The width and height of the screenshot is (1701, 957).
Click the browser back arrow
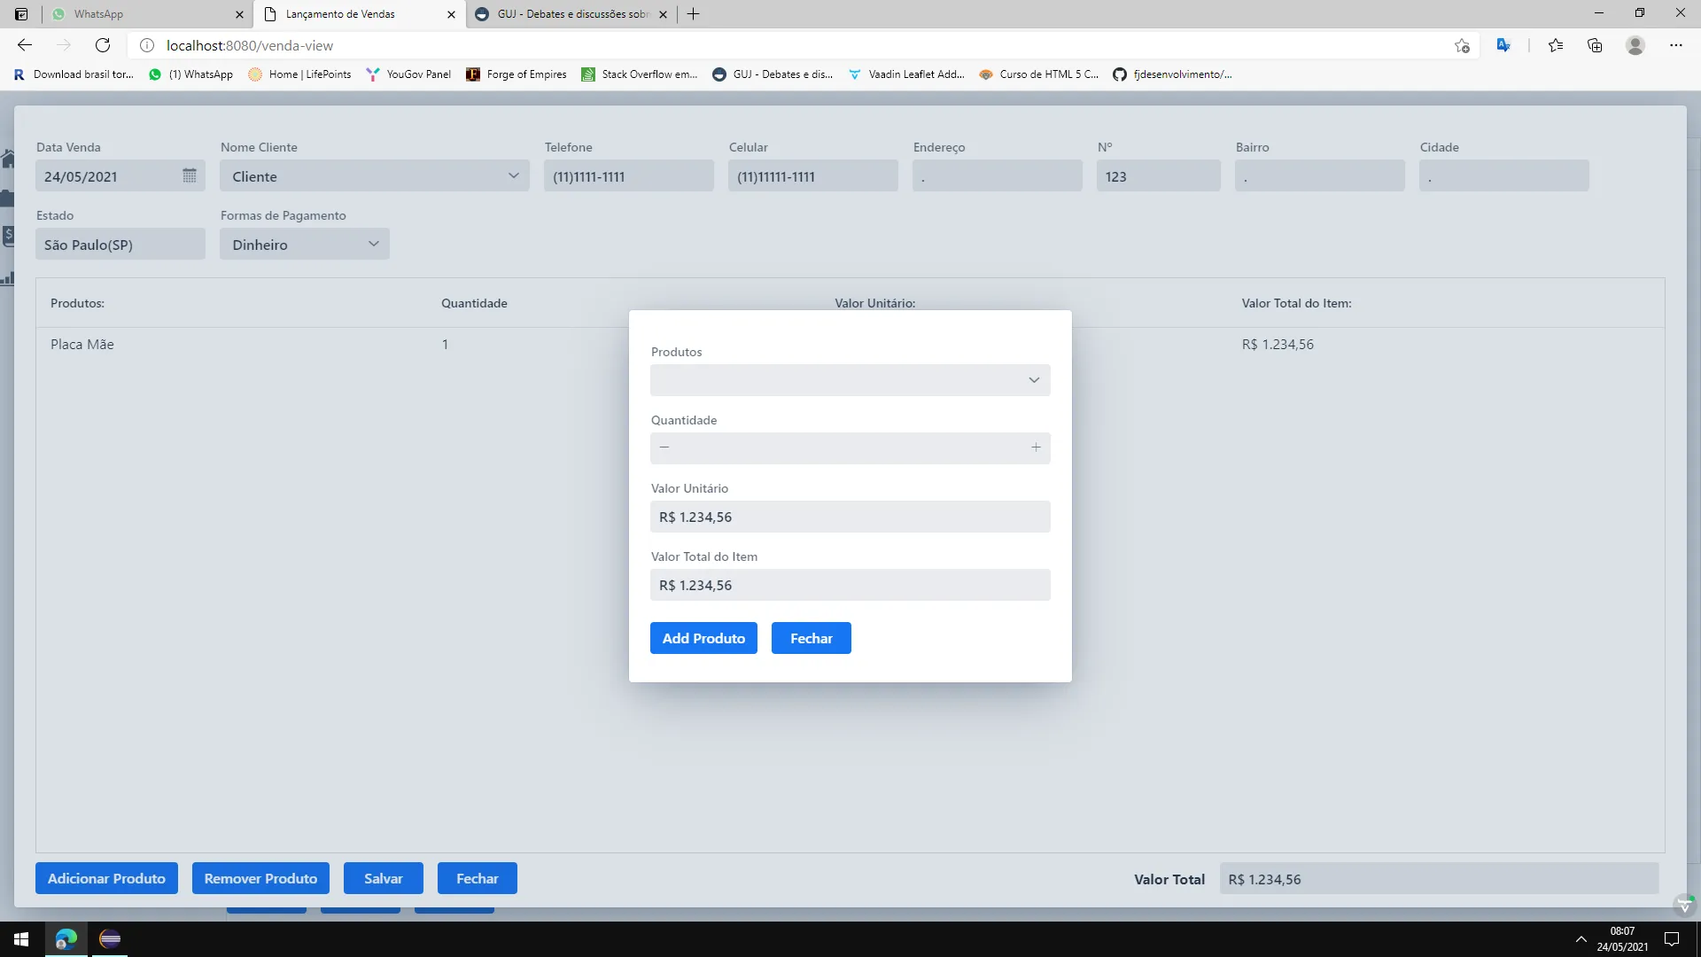25,45
